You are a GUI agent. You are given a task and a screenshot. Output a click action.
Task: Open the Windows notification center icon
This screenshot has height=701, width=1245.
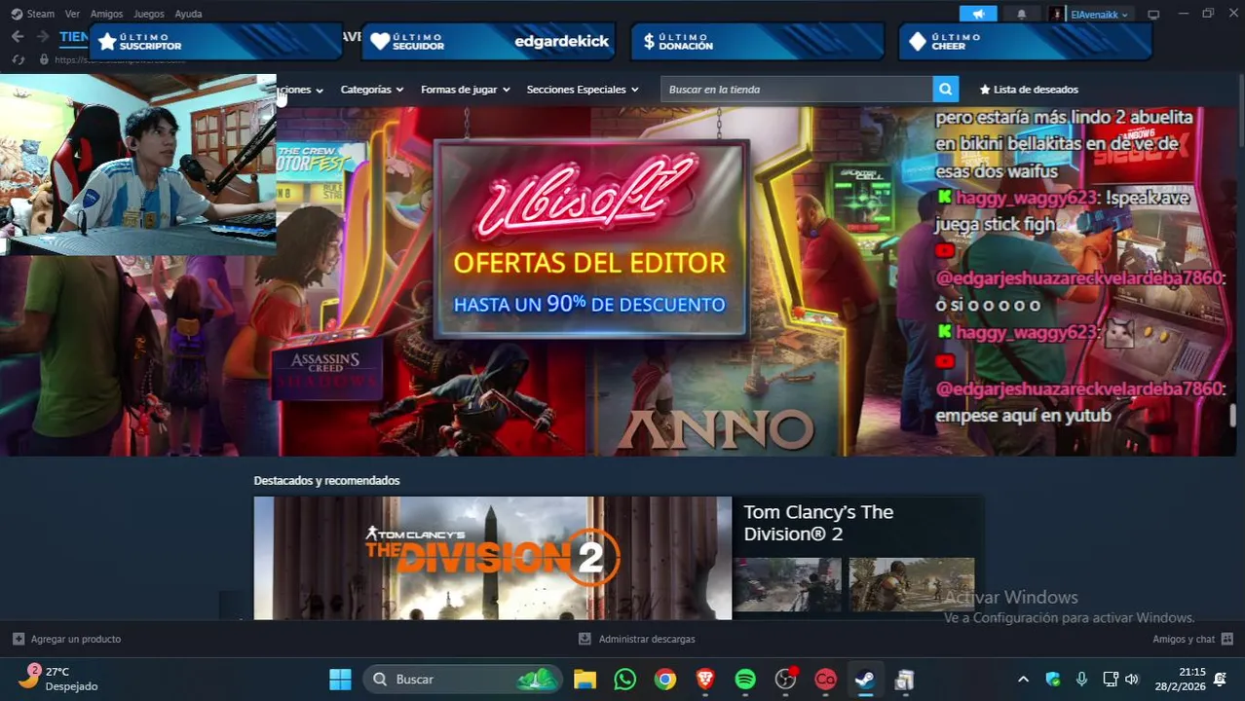point(1220,680)
